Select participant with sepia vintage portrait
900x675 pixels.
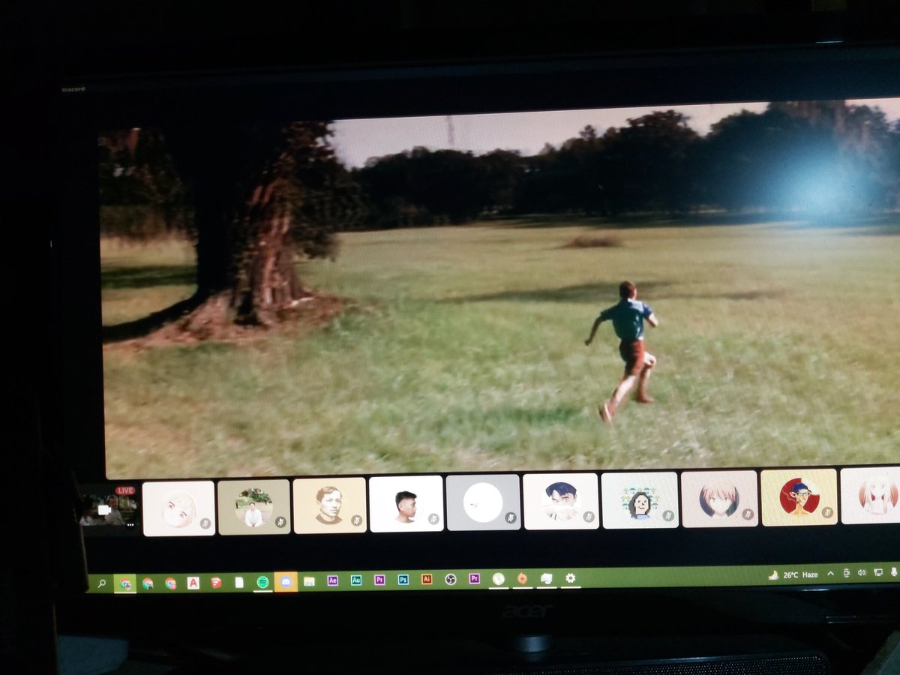pos(329,505)
